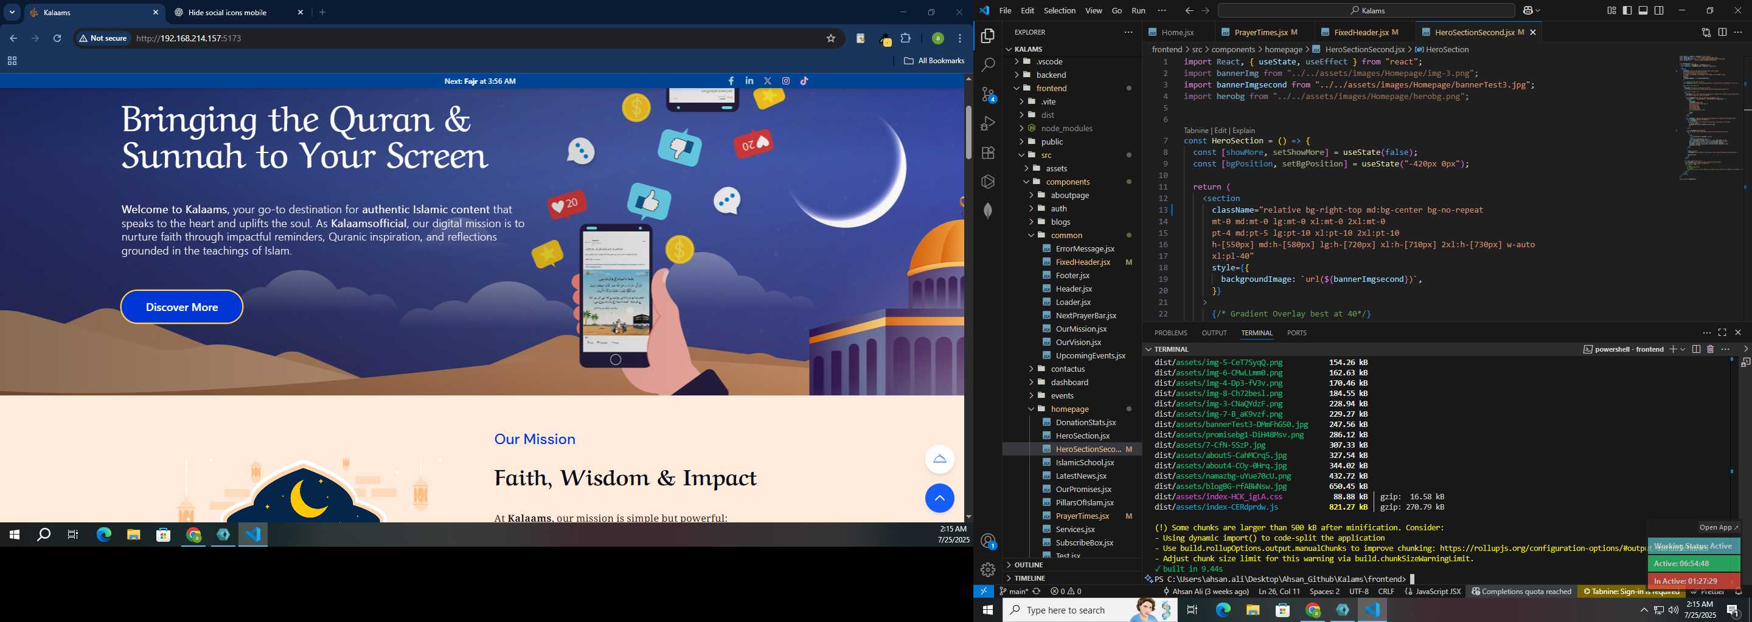Switch to the PORTS panel tab
This screenshot has height=622, width=1752.
pos(1296,333)
